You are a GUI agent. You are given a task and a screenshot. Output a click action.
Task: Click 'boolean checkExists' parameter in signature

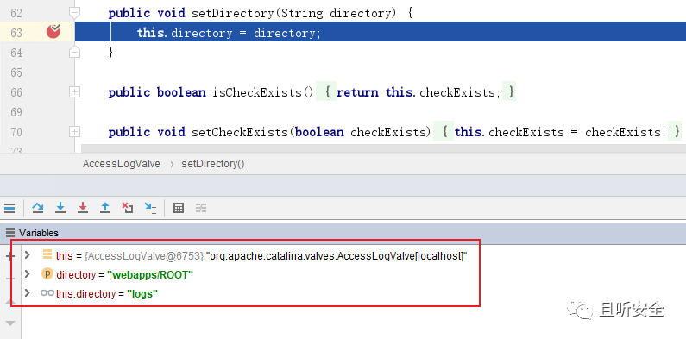point(361,132)
